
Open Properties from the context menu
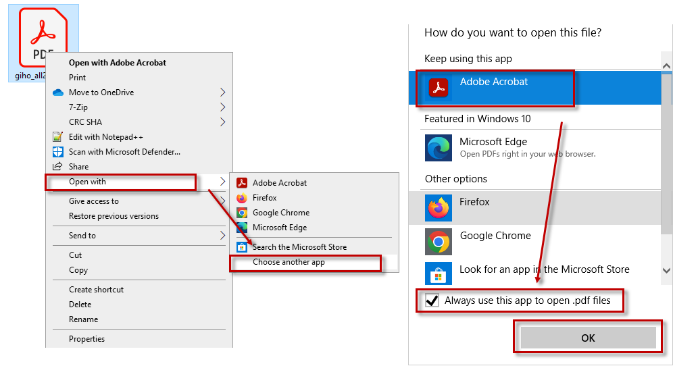139,338
